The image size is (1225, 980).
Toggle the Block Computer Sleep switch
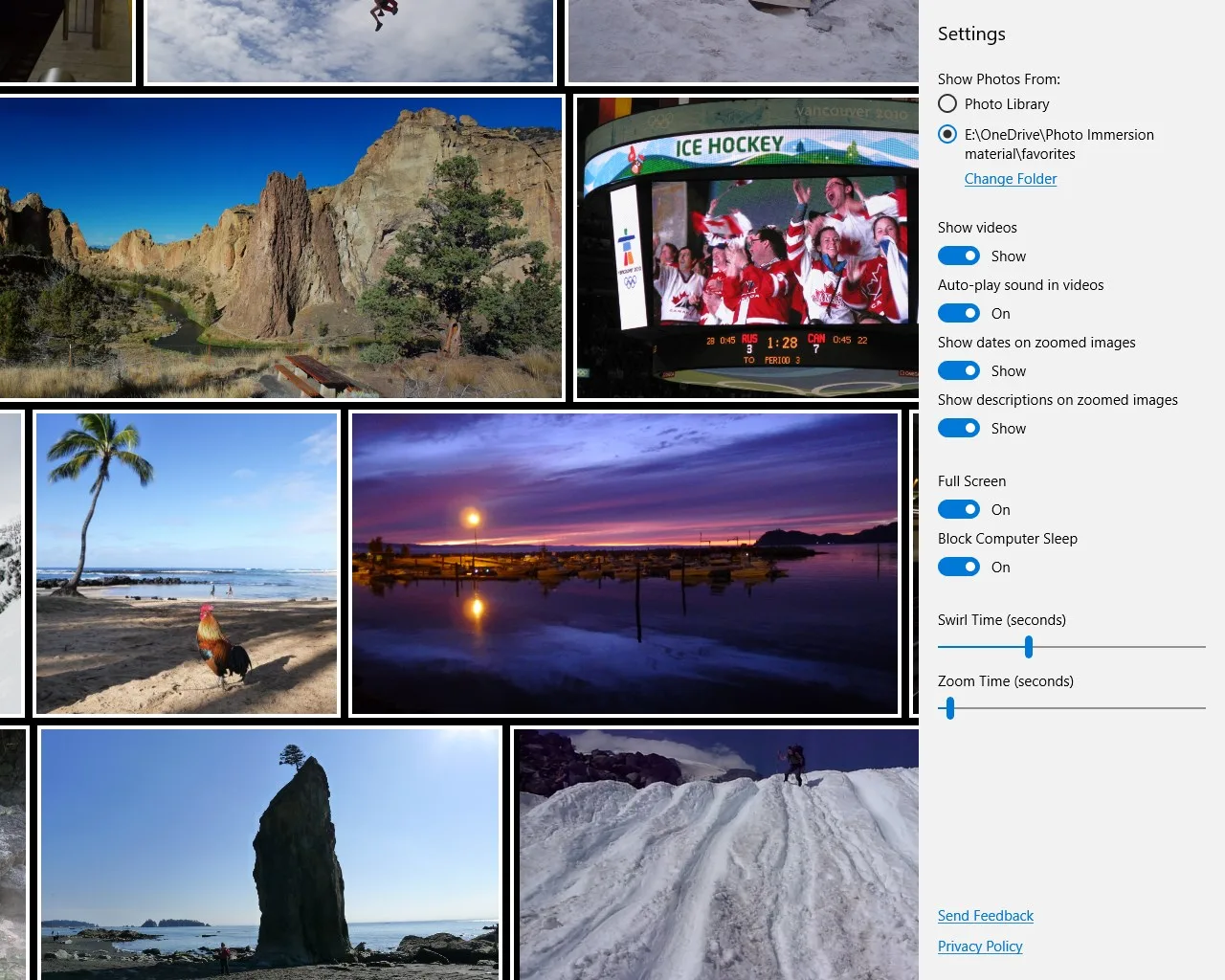pos(959,567)
